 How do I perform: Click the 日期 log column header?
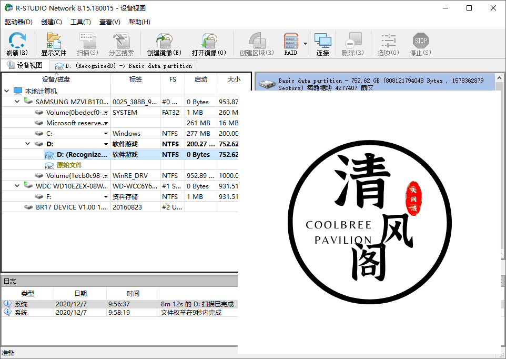(80, 293)
